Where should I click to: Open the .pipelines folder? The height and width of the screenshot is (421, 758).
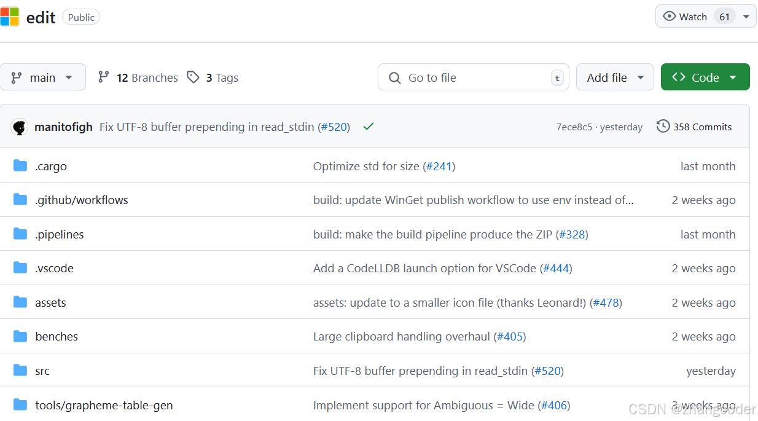pos(60,234)
